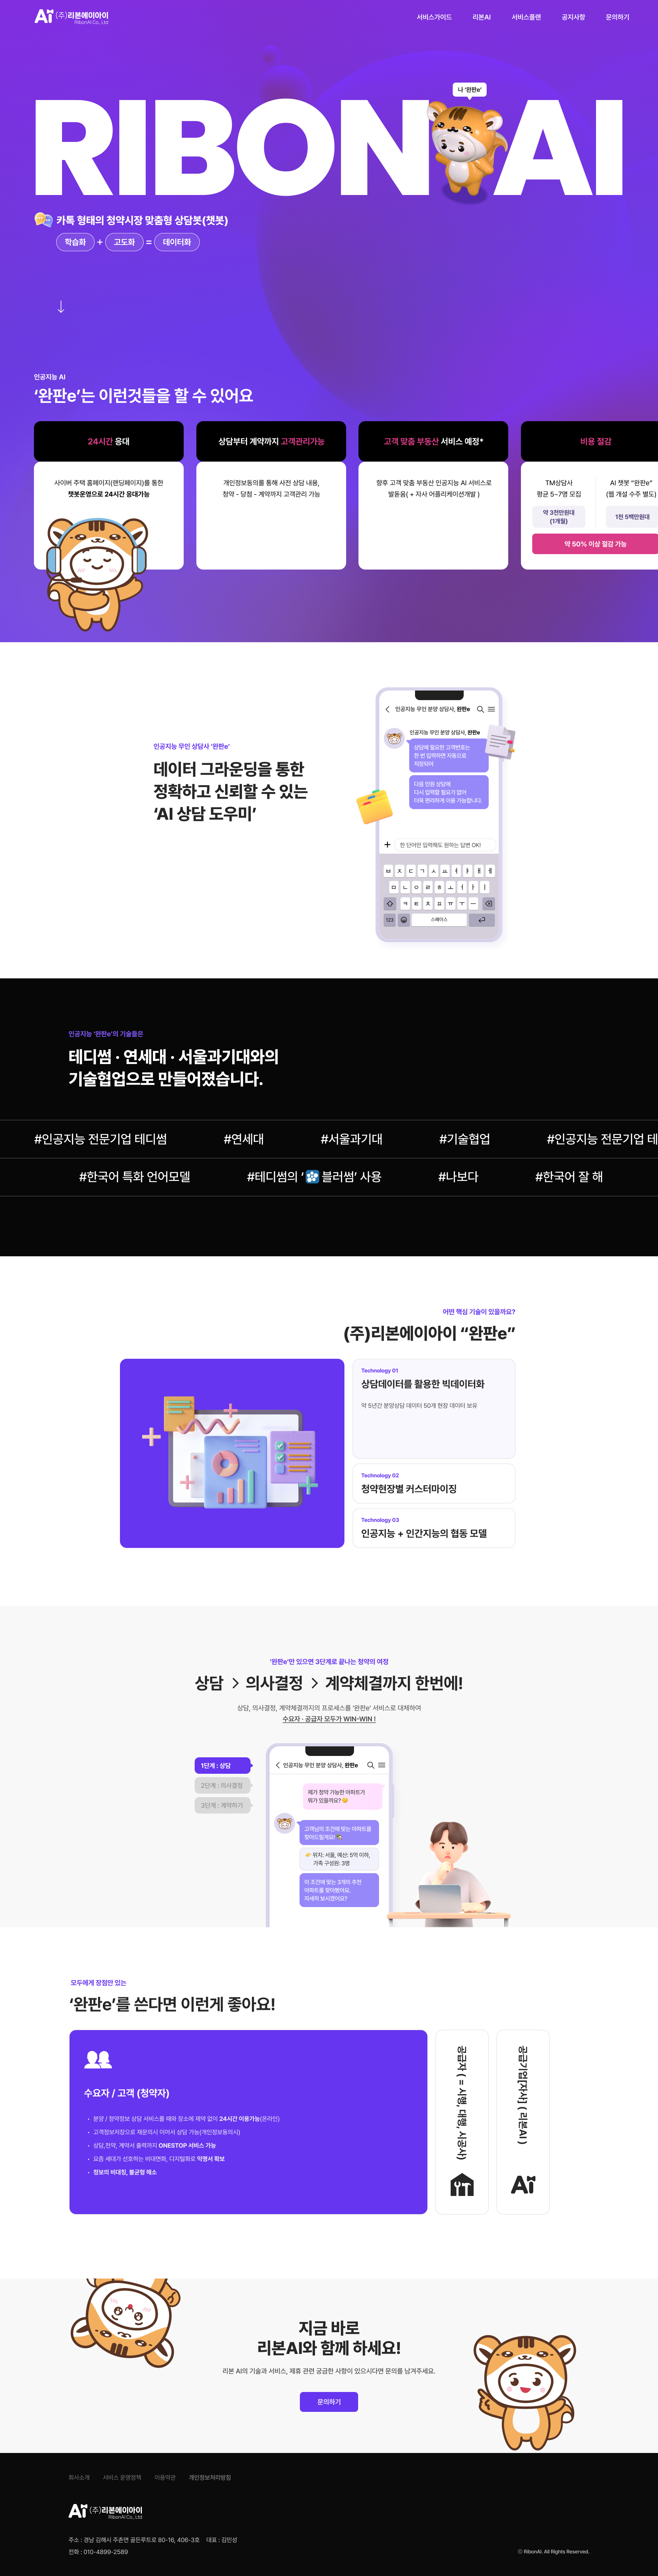
Task: Expand Technology 03 협동 모델 panel
Action: point(433,1528)
